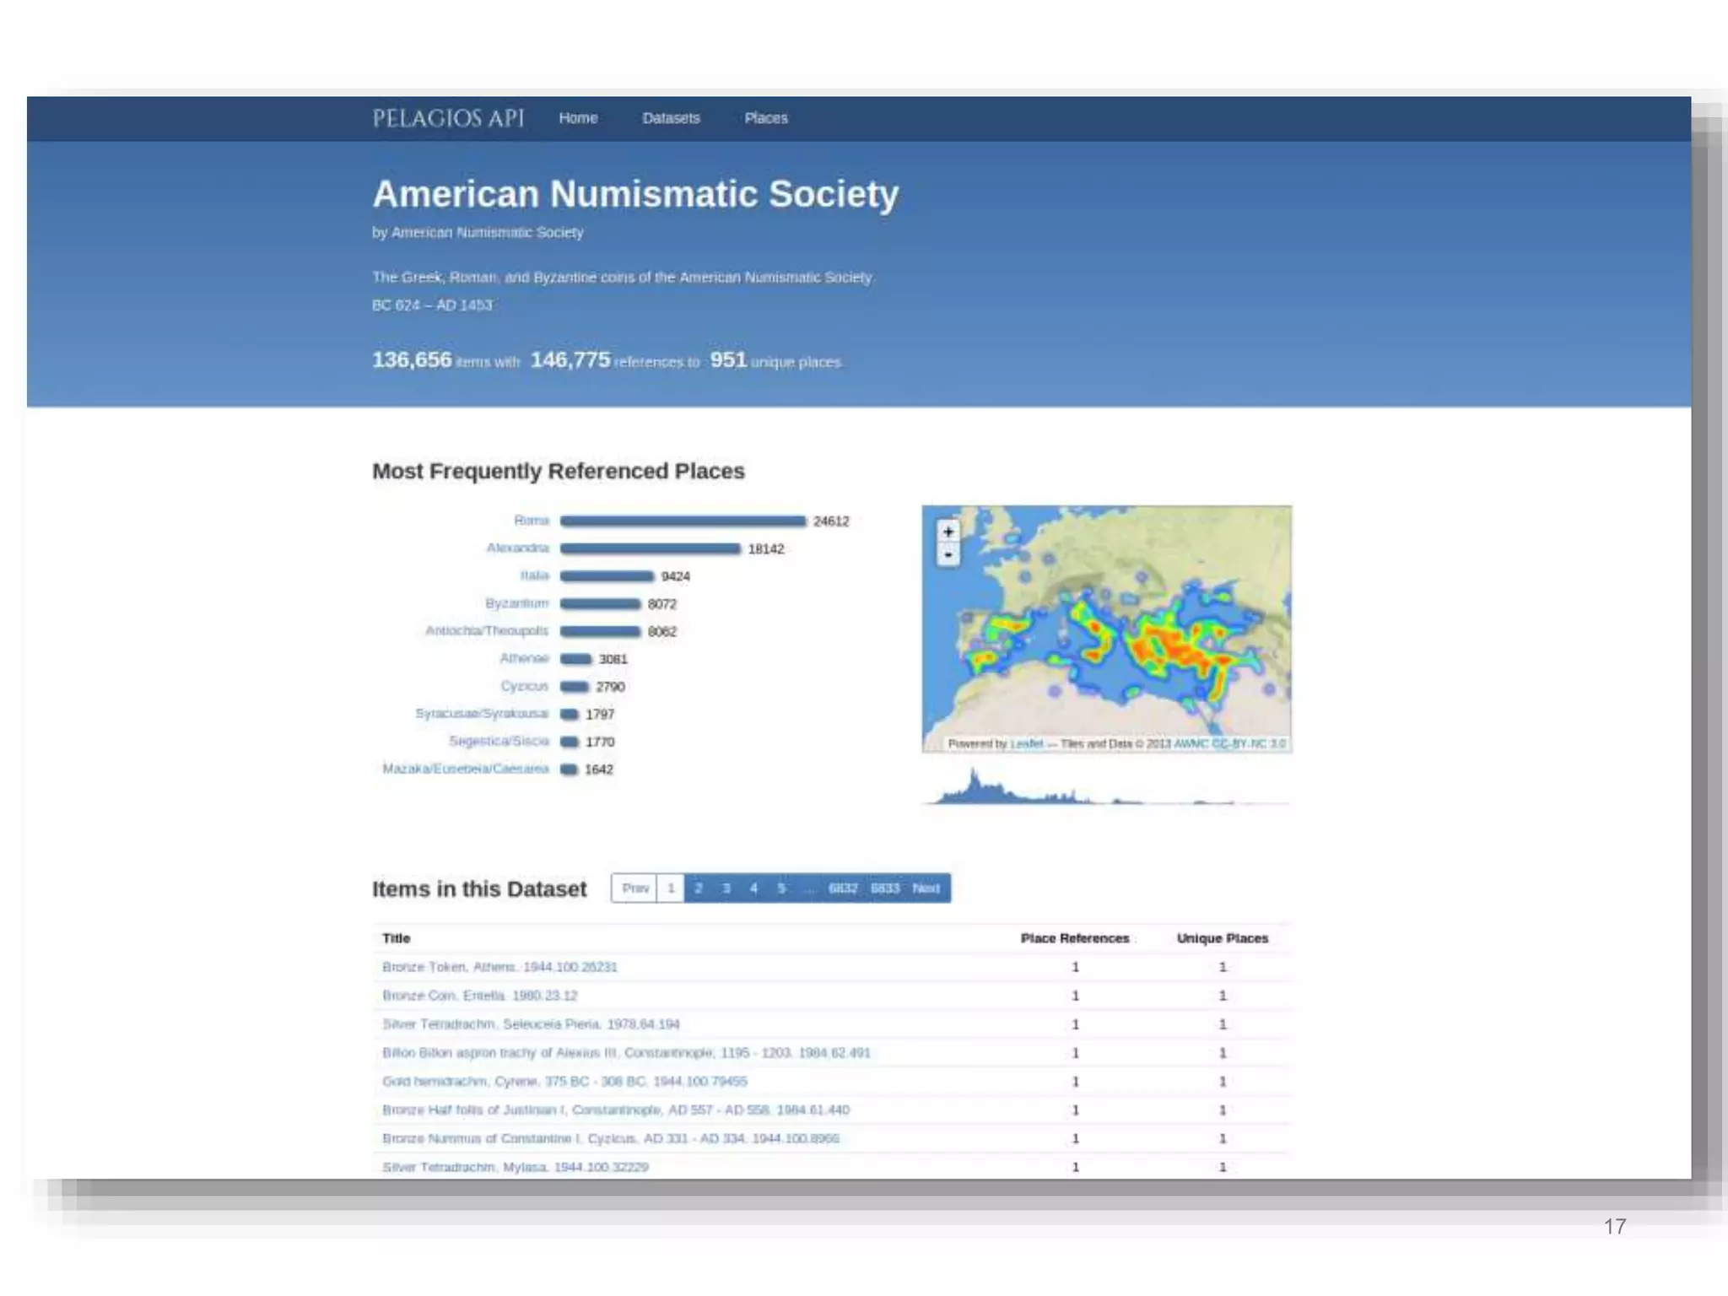This screenshot has height=1296, width=1728.
Task: Go to the Places nav link
Action: [765, 118]
